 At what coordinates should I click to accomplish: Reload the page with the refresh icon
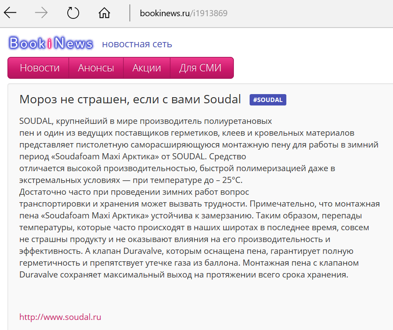click(x=73, y=13)
